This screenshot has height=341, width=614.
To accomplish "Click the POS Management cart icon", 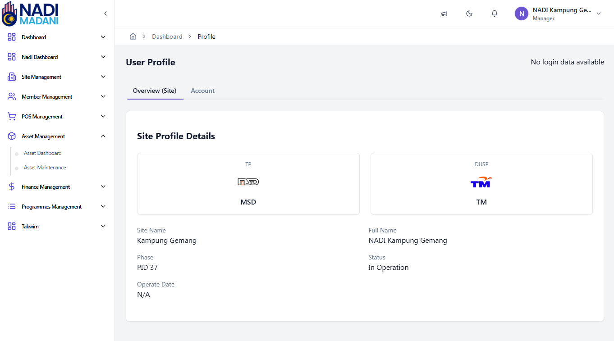I will (x=12, y=117).
